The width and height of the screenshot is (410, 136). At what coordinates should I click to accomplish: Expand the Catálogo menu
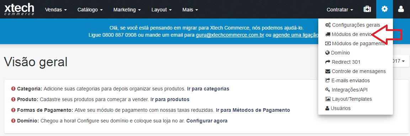(x=90, y=10)
